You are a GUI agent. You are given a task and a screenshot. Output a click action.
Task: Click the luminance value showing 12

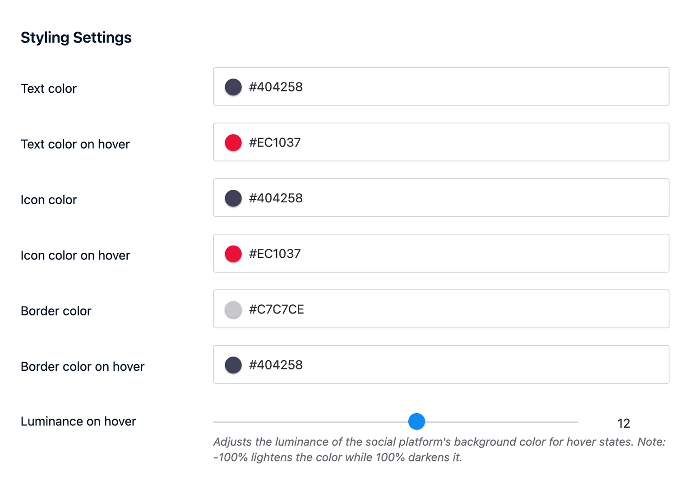click(624, 423)
